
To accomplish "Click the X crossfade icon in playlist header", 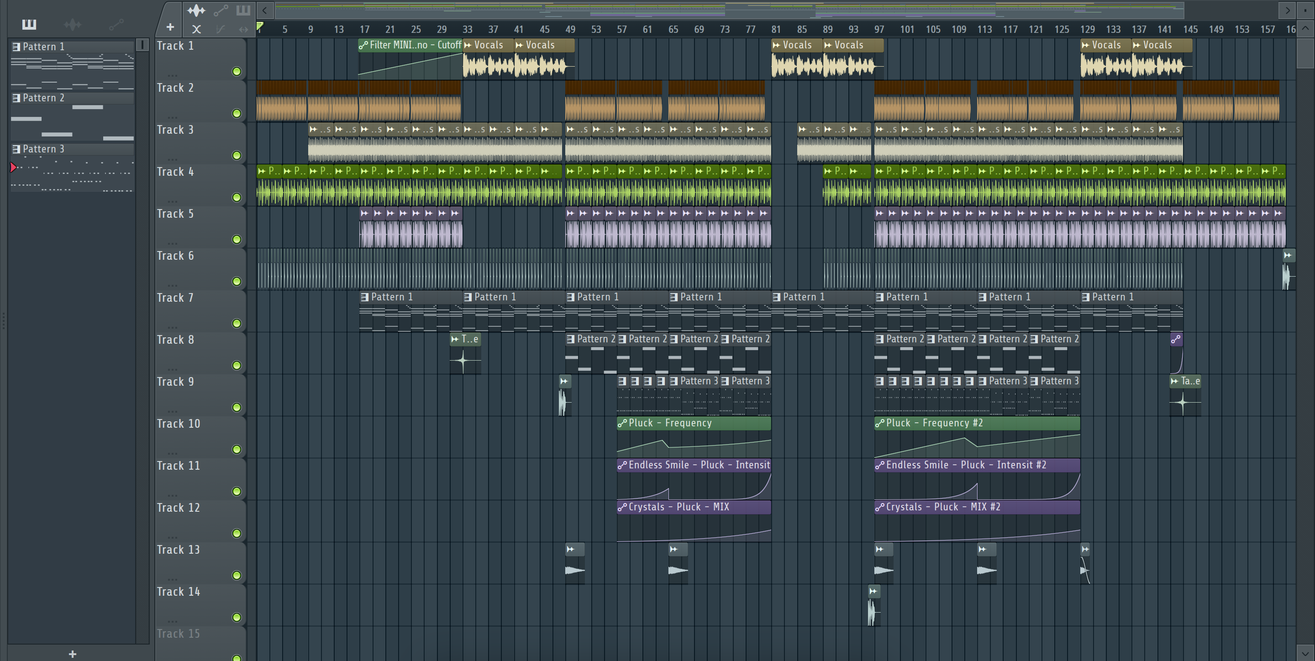I will coord(196,29).
